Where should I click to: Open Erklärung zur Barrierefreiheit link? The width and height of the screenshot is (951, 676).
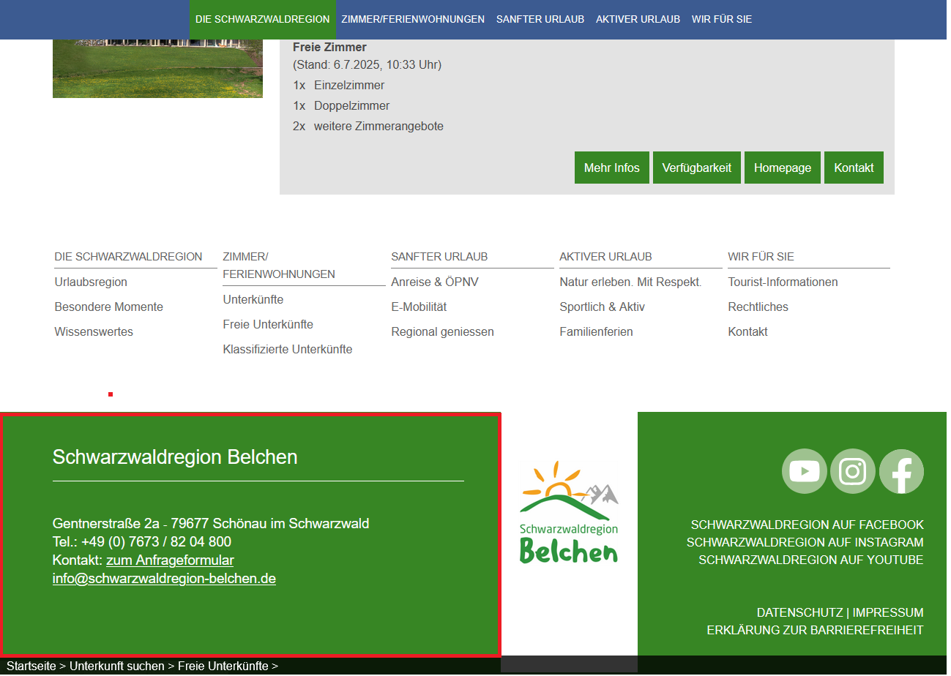[815, 630]
